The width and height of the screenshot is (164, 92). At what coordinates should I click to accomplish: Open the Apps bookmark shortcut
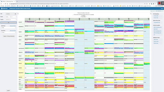click(2, 6)
